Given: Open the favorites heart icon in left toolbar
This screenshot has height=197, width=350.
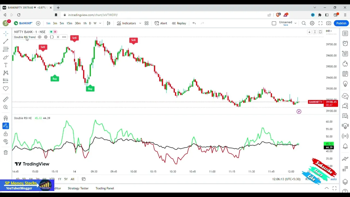Looking at the screenshot, I should (5, 89).
